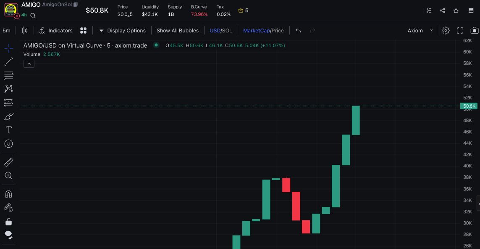This screenshot has width=480, height=249.
Task: Switch currency to SOL
Action: tap(227, 31)
